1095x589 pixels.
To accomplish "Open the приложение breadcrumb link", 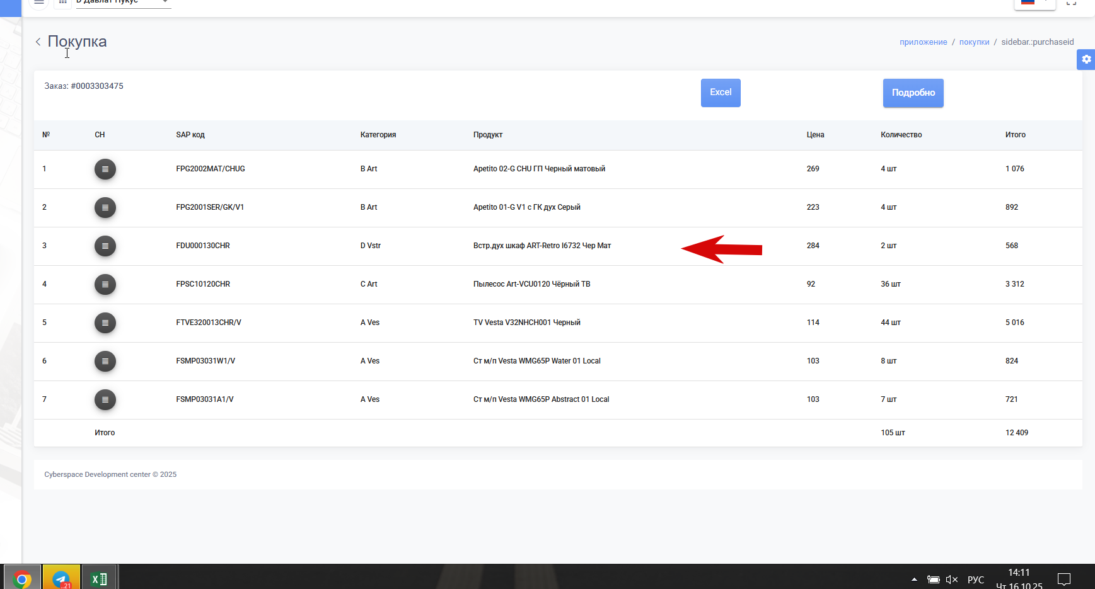I will coord(923,42).
